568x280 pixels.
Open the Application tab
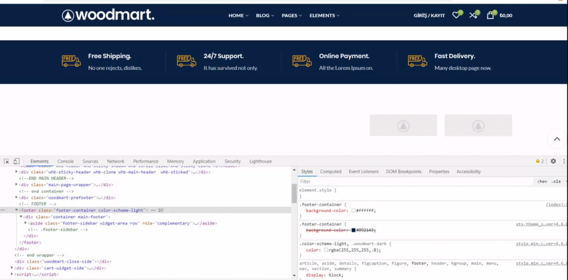coord(204,161)
